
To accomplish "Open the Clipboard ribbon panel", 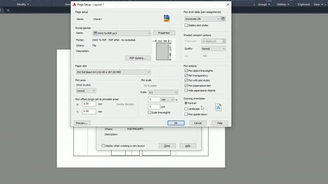I will [x=303, y=4].
